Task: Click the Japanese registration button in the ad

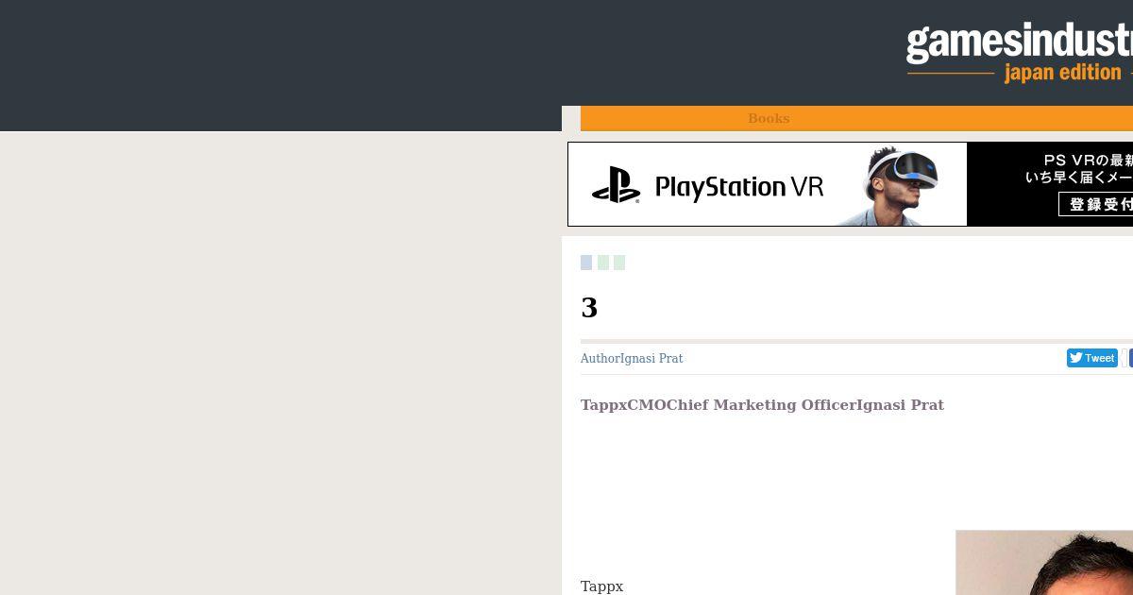Action: pyautogui.click(x=1096, y=204)
